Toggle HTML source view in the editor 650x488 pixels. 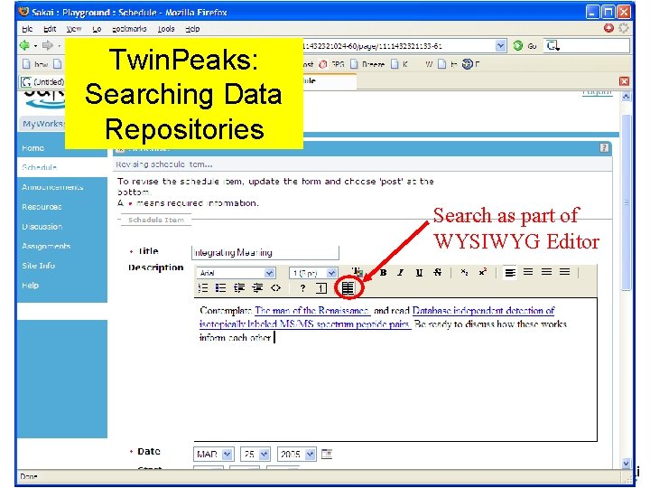click(x=275, y=287)
